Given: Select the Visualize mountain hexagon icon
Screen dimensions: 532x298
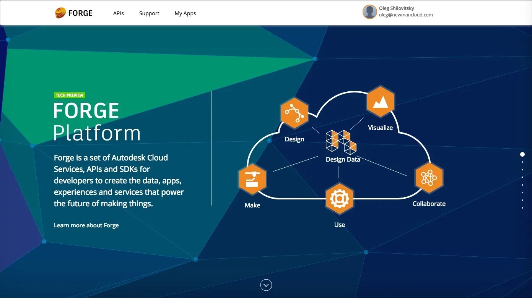Looking at the screenshot, I should pyautogui.click(x=380, y=101).
